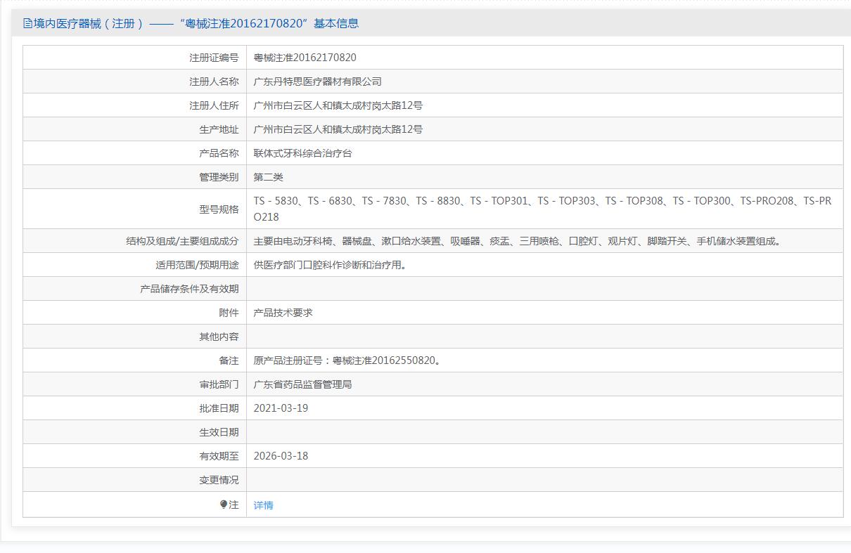Screen dimensions: 851x553
Task: Click the 附件 label
Action: 229,313
